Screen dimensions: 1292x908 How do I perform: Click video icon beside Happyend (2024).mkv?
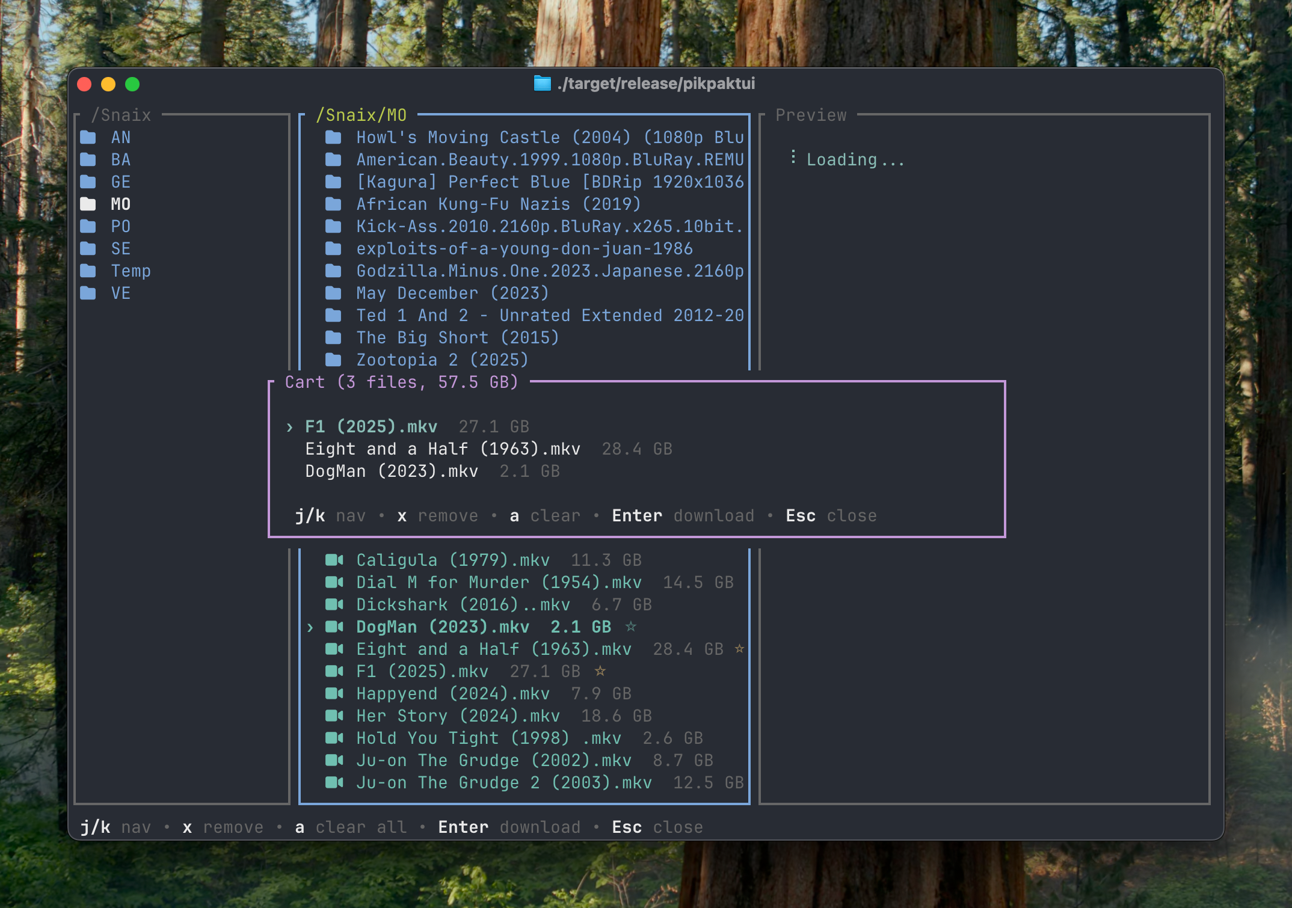pos(334,694)
